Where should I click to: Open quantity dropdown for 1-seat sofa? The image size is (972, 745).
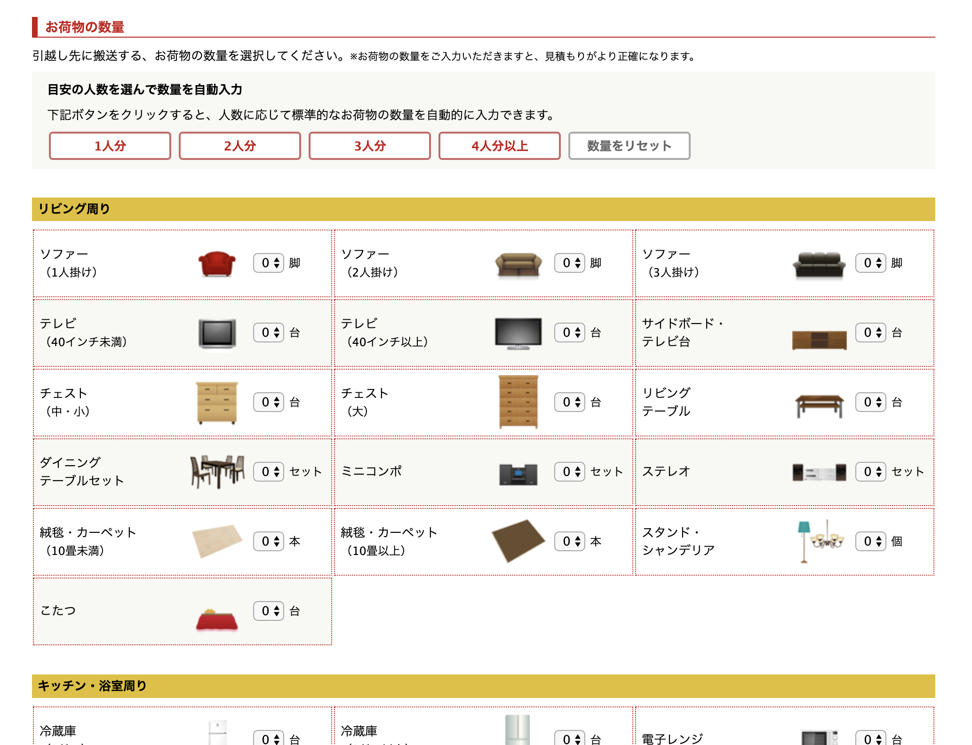coord(269,263)
